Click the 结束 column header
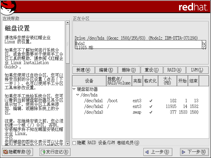Image resolution: width=211 pixels, height=158 pixels. (193, 81)
